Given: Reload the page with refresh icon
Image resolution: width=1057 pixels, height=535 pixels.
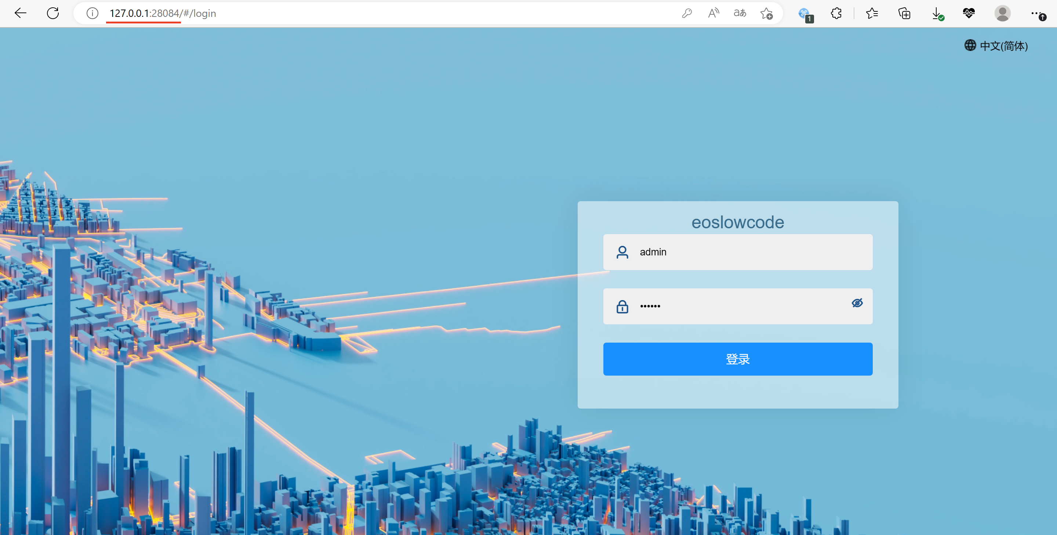Looking at the screenshot, I should [52, 13].
